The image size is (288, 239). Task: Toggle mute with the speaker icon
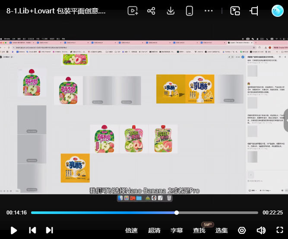[x=261, y=230]
